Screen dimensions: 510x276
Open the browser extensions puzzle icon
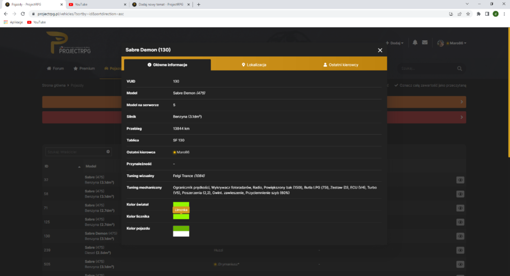coord(478,14)
